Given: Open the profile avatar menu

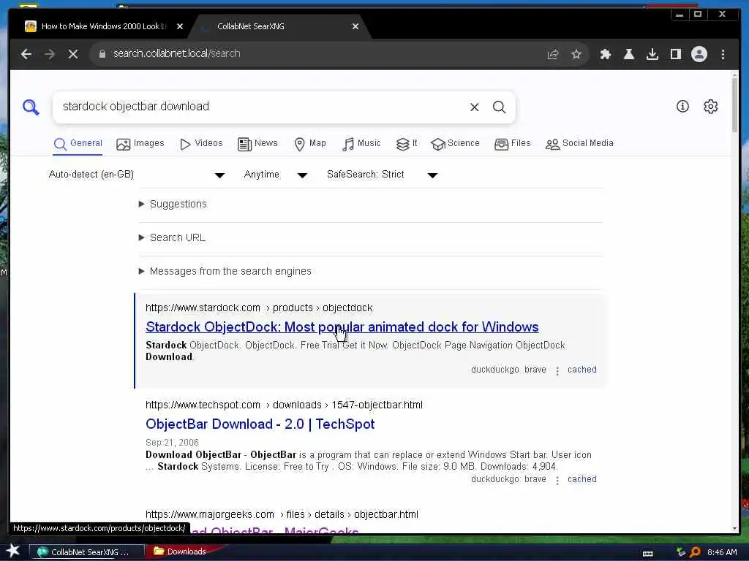Looking at the screenshot, I should tap(699, 54).
